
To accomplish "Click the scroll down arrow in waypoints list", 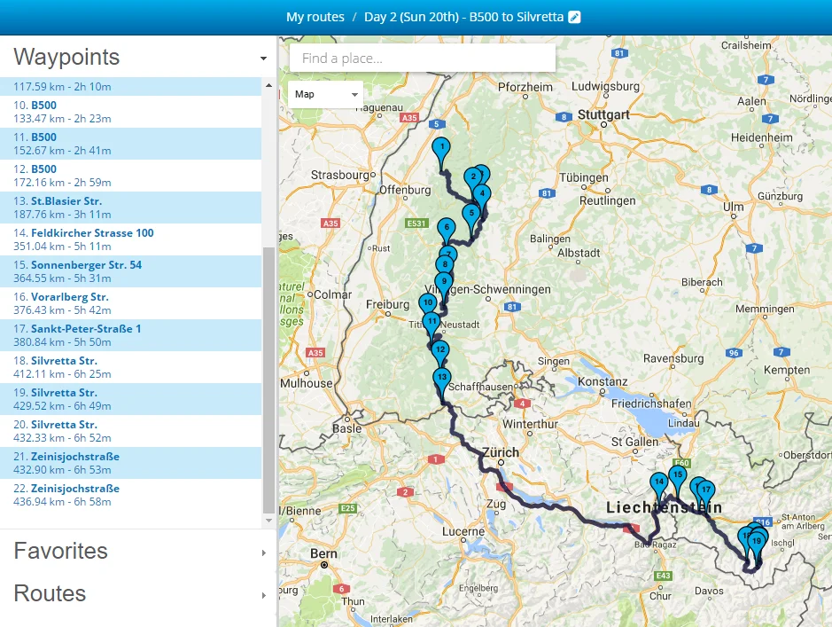I will [x=269, y=521].
